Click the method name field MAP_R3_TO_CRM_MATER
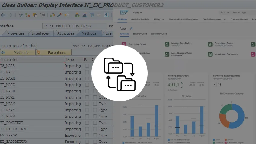Viewport: 256px width, 144px height. (x=92, y=46)
